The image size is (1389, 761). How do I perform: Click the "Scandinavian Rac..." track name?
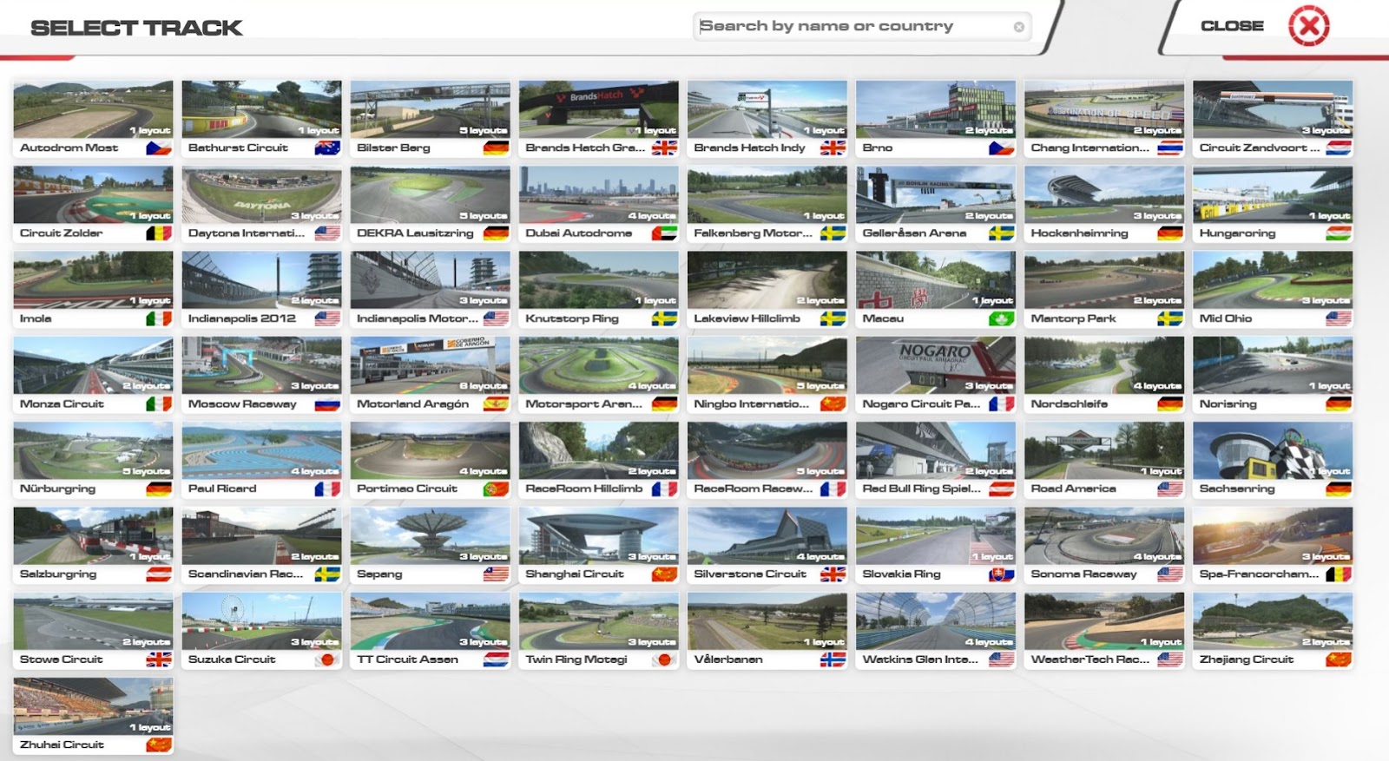pyautogui.click(x=246, y=574)
